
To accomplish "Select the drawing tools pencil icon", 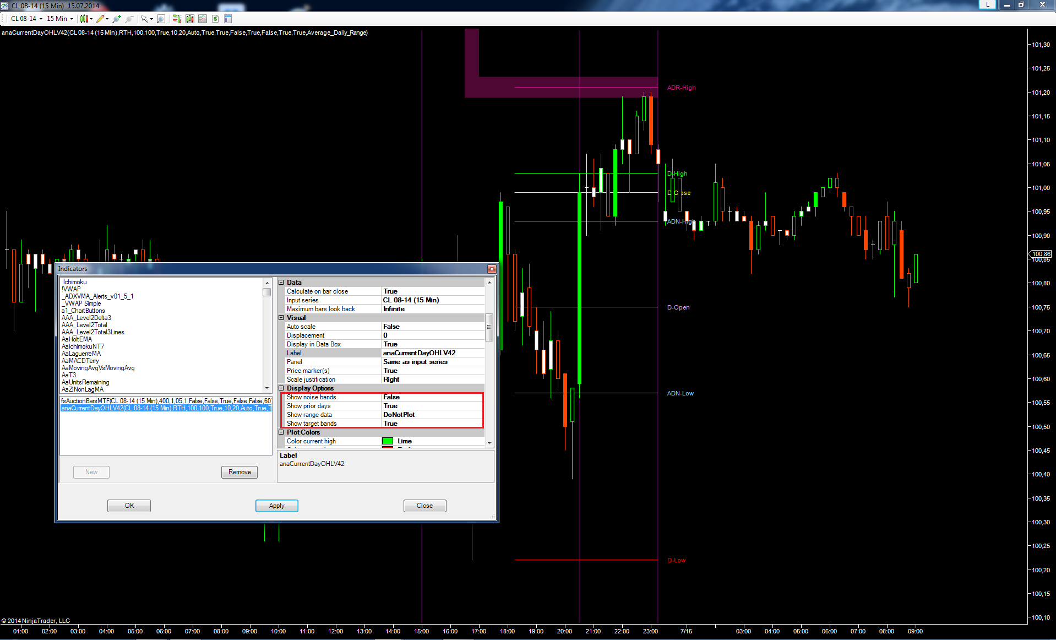I will tap(100, 19).
